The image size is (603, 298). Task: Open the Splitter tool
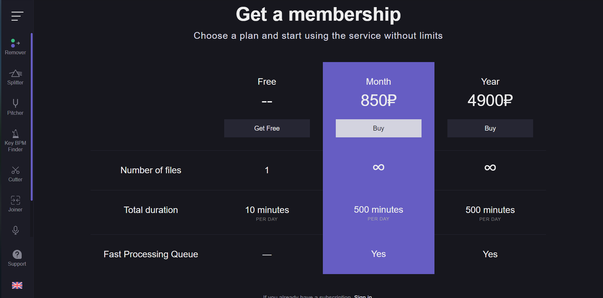pyautogui.click(x=15, y=74)
